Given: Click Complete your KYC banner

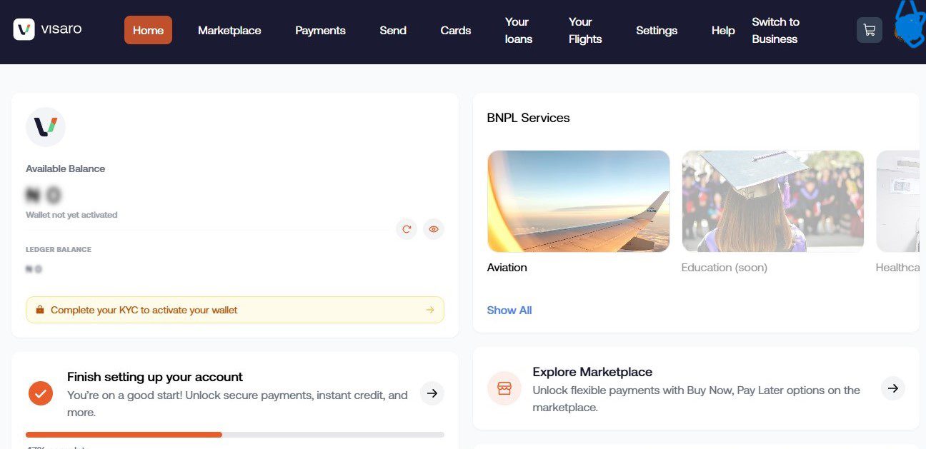Looking at the screenshot, I should (235, 310).
